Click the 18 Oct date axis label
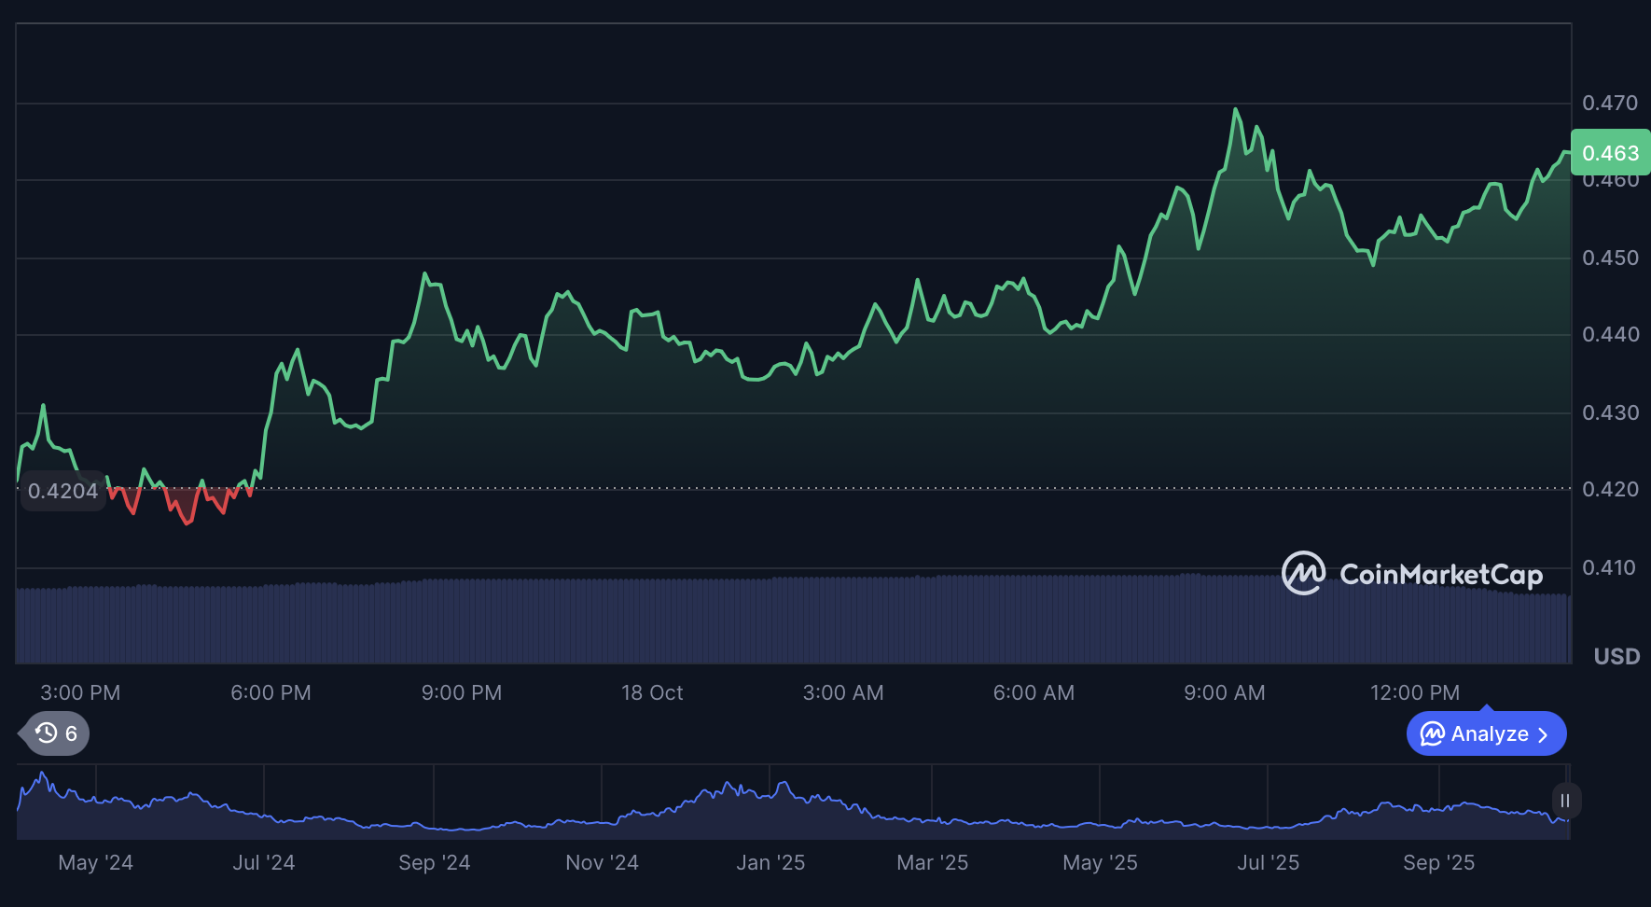Image resolution: width=1651 pixels, height=907 pixels. click(652, 692)
